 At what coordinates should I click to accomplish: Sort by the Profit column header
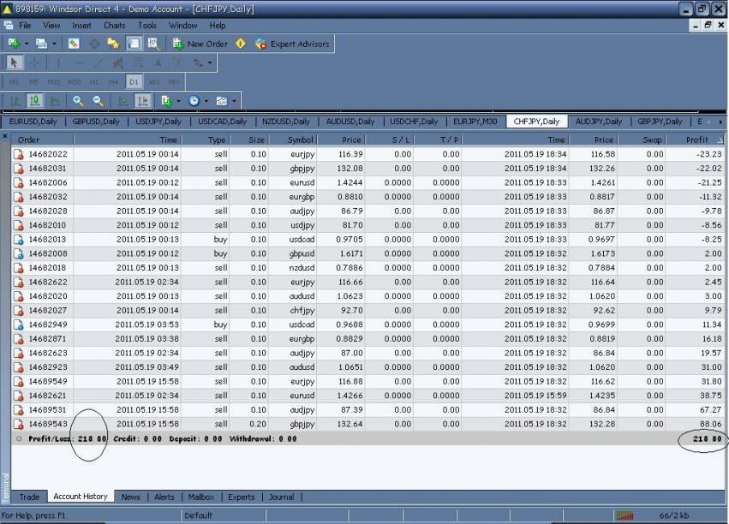point(697,140)
